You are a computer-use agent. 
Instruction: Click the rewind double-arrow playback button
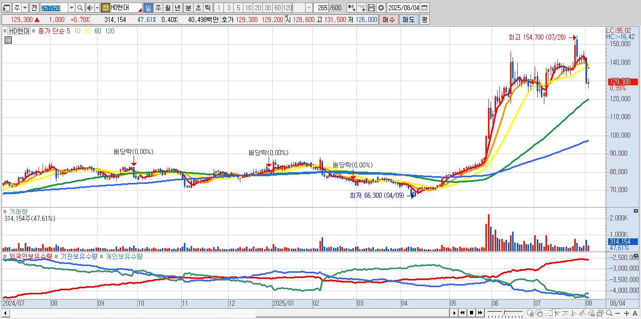coord(462,313)
